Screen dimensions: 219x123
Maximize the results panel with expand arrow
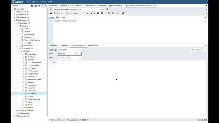click(206, 45)
